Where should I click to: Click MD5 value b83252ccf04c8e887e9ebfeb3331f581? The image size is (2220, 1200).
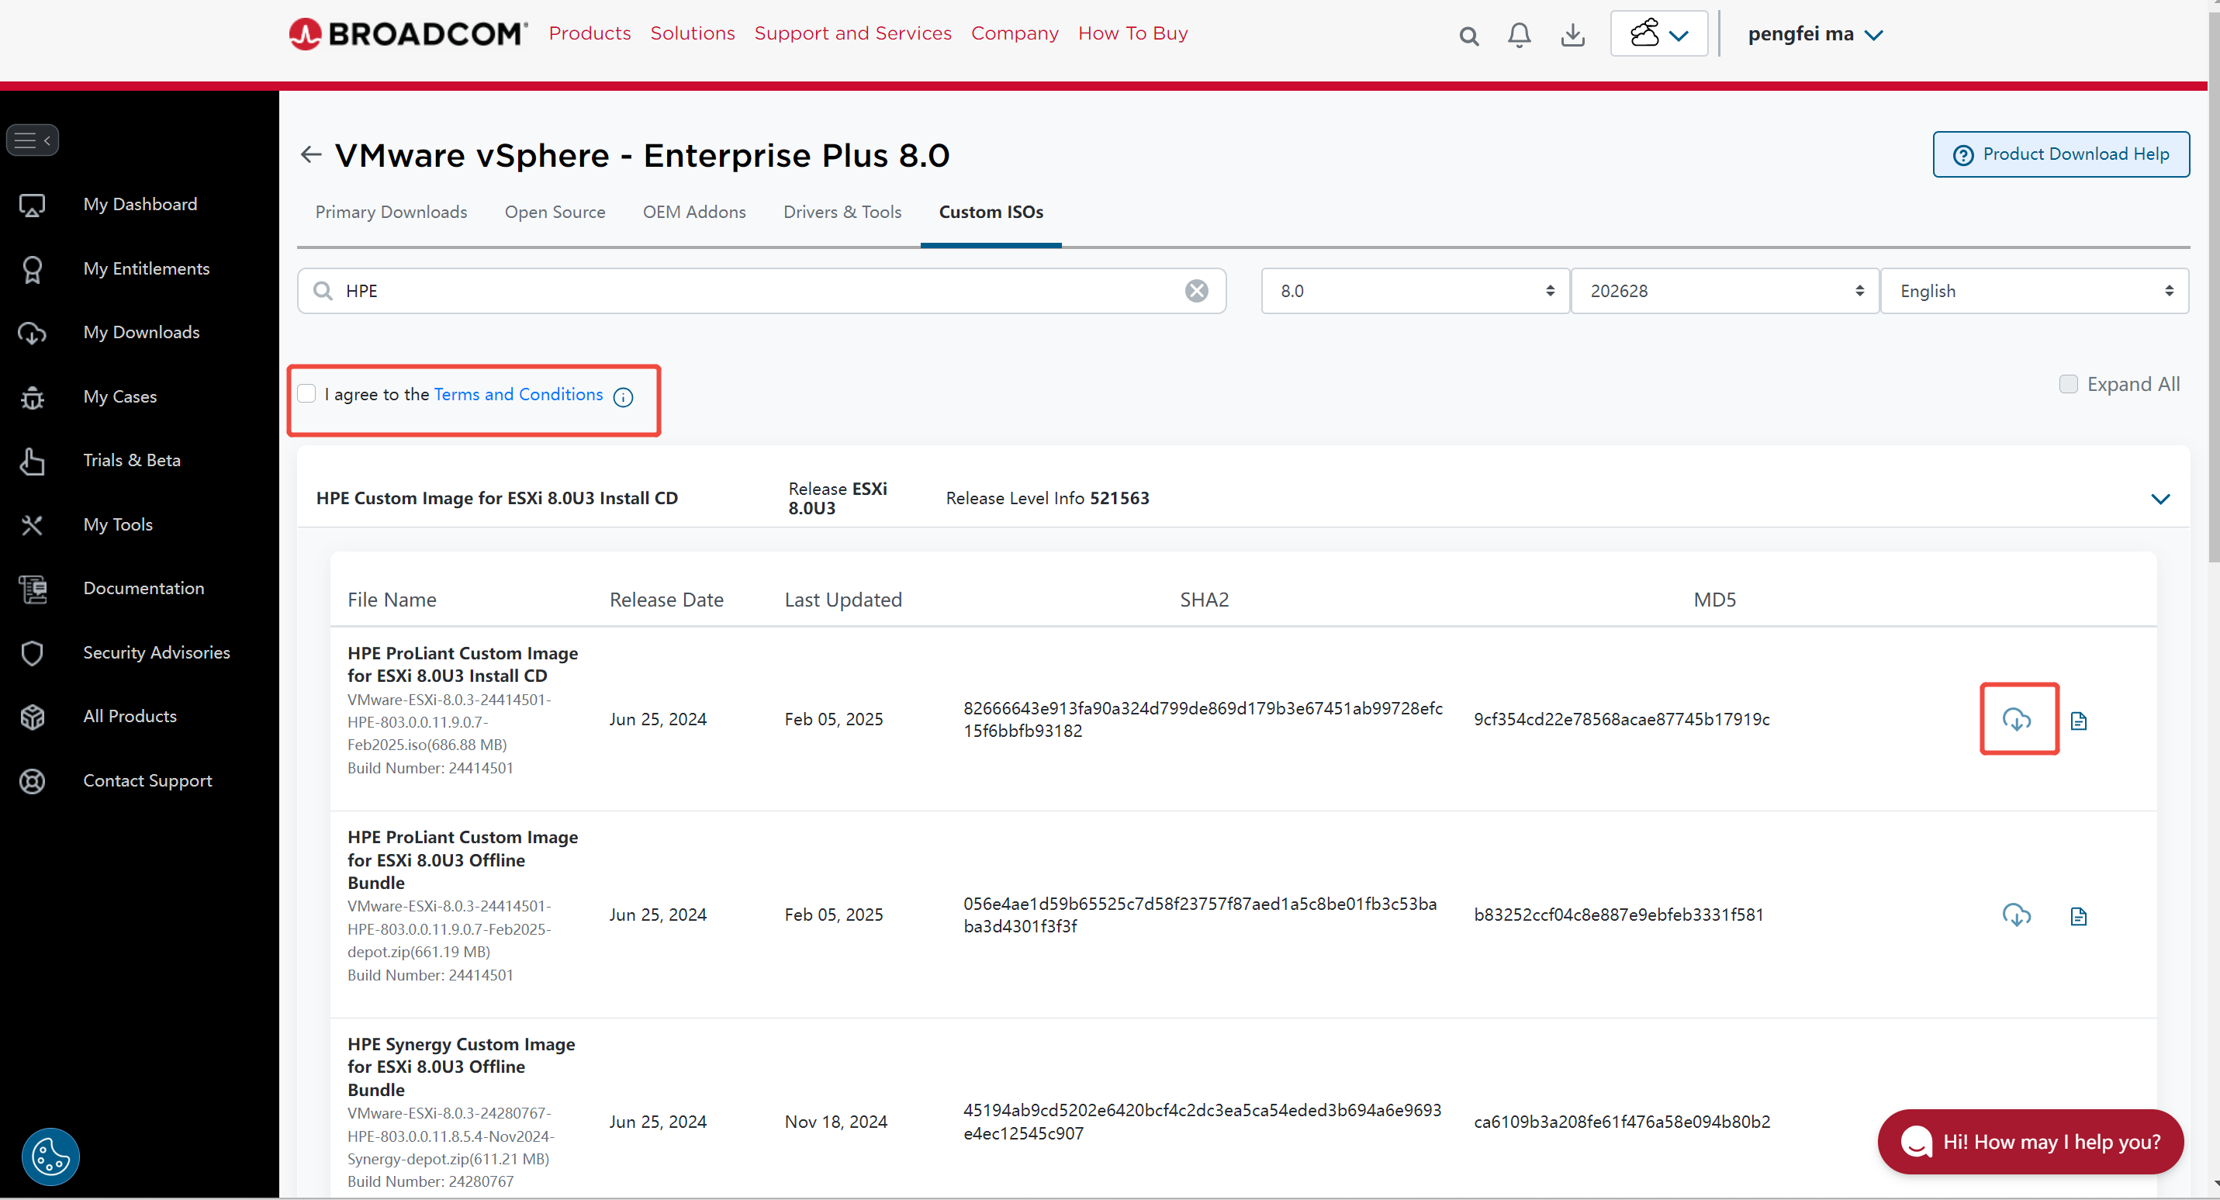click(x=1617, y=915)
